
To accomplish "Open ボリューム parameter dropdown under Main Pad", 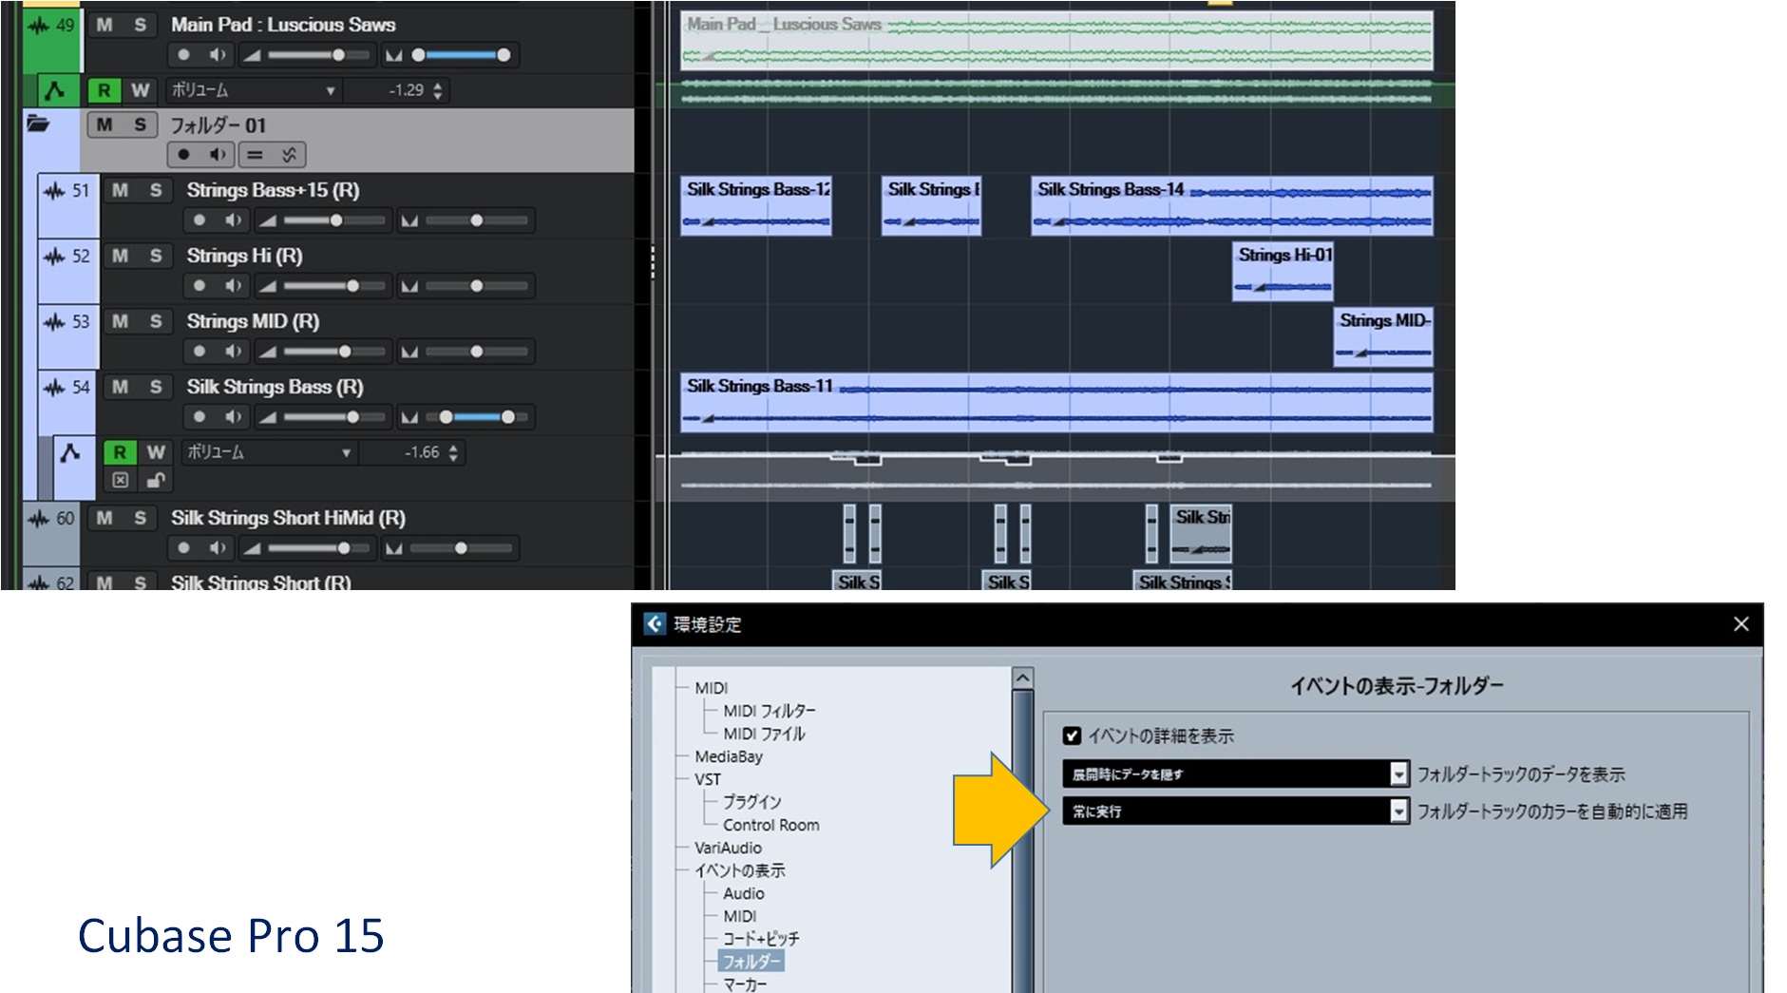I will point(330,90).
